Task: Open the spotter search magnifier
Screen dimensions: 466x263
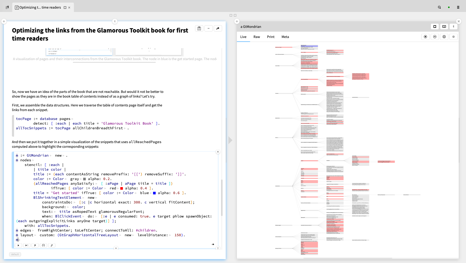Action: (x=439, y=7)
